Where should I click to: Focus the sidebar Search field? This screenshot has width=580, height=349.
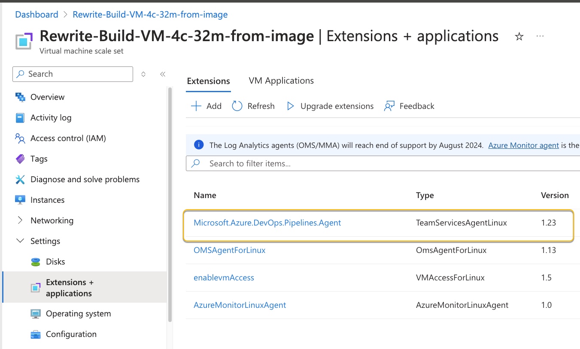(73, 74)
